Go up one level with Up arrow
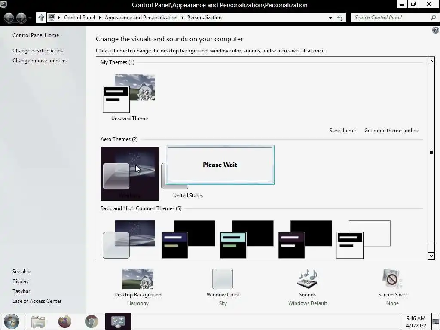This screenshot has width=440, height=330. (41, 18)
